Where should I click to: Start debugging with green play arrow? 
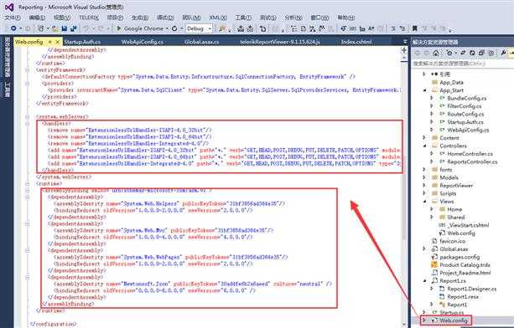pyautogui.click(x=119, y=28)
